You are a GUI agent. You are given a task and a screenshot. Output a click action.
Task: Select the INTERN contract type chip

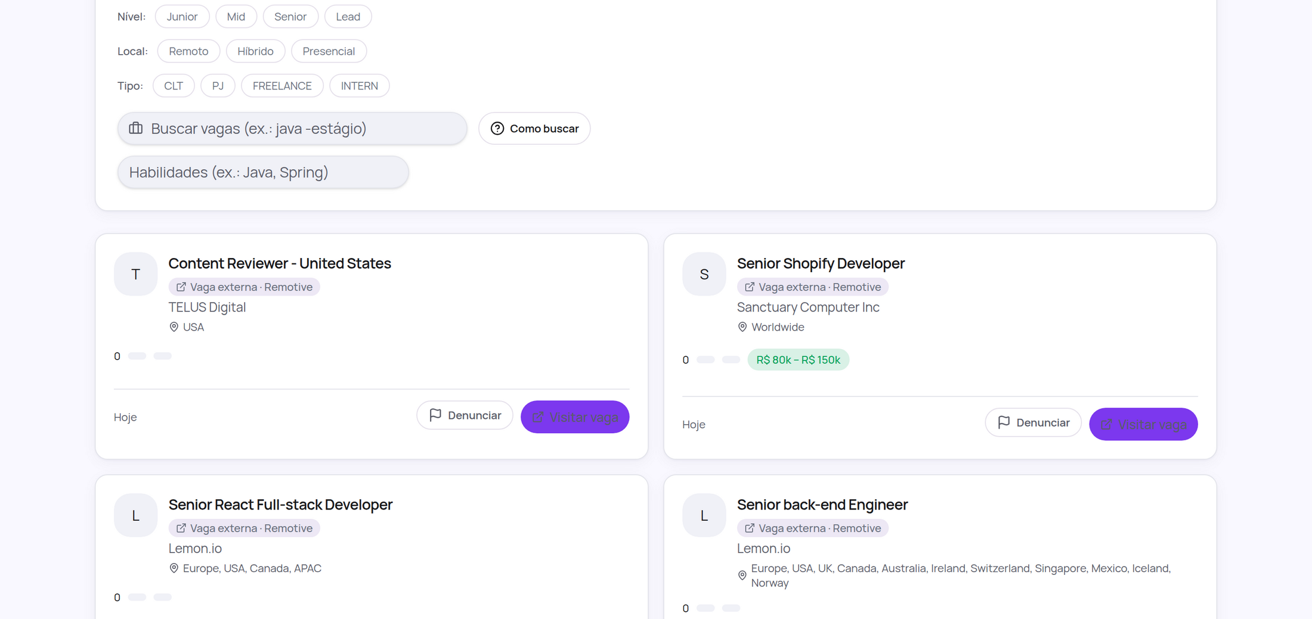click(x=360, y=86)
